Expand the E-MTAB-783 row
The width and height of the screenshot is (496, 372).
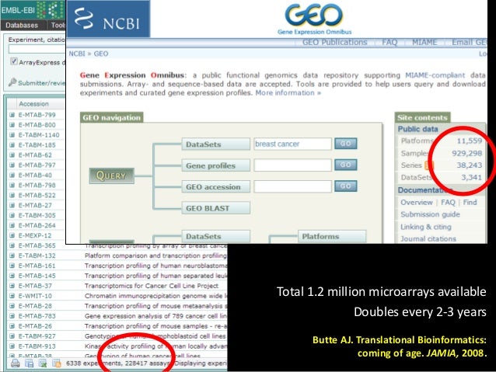[12, 316]
